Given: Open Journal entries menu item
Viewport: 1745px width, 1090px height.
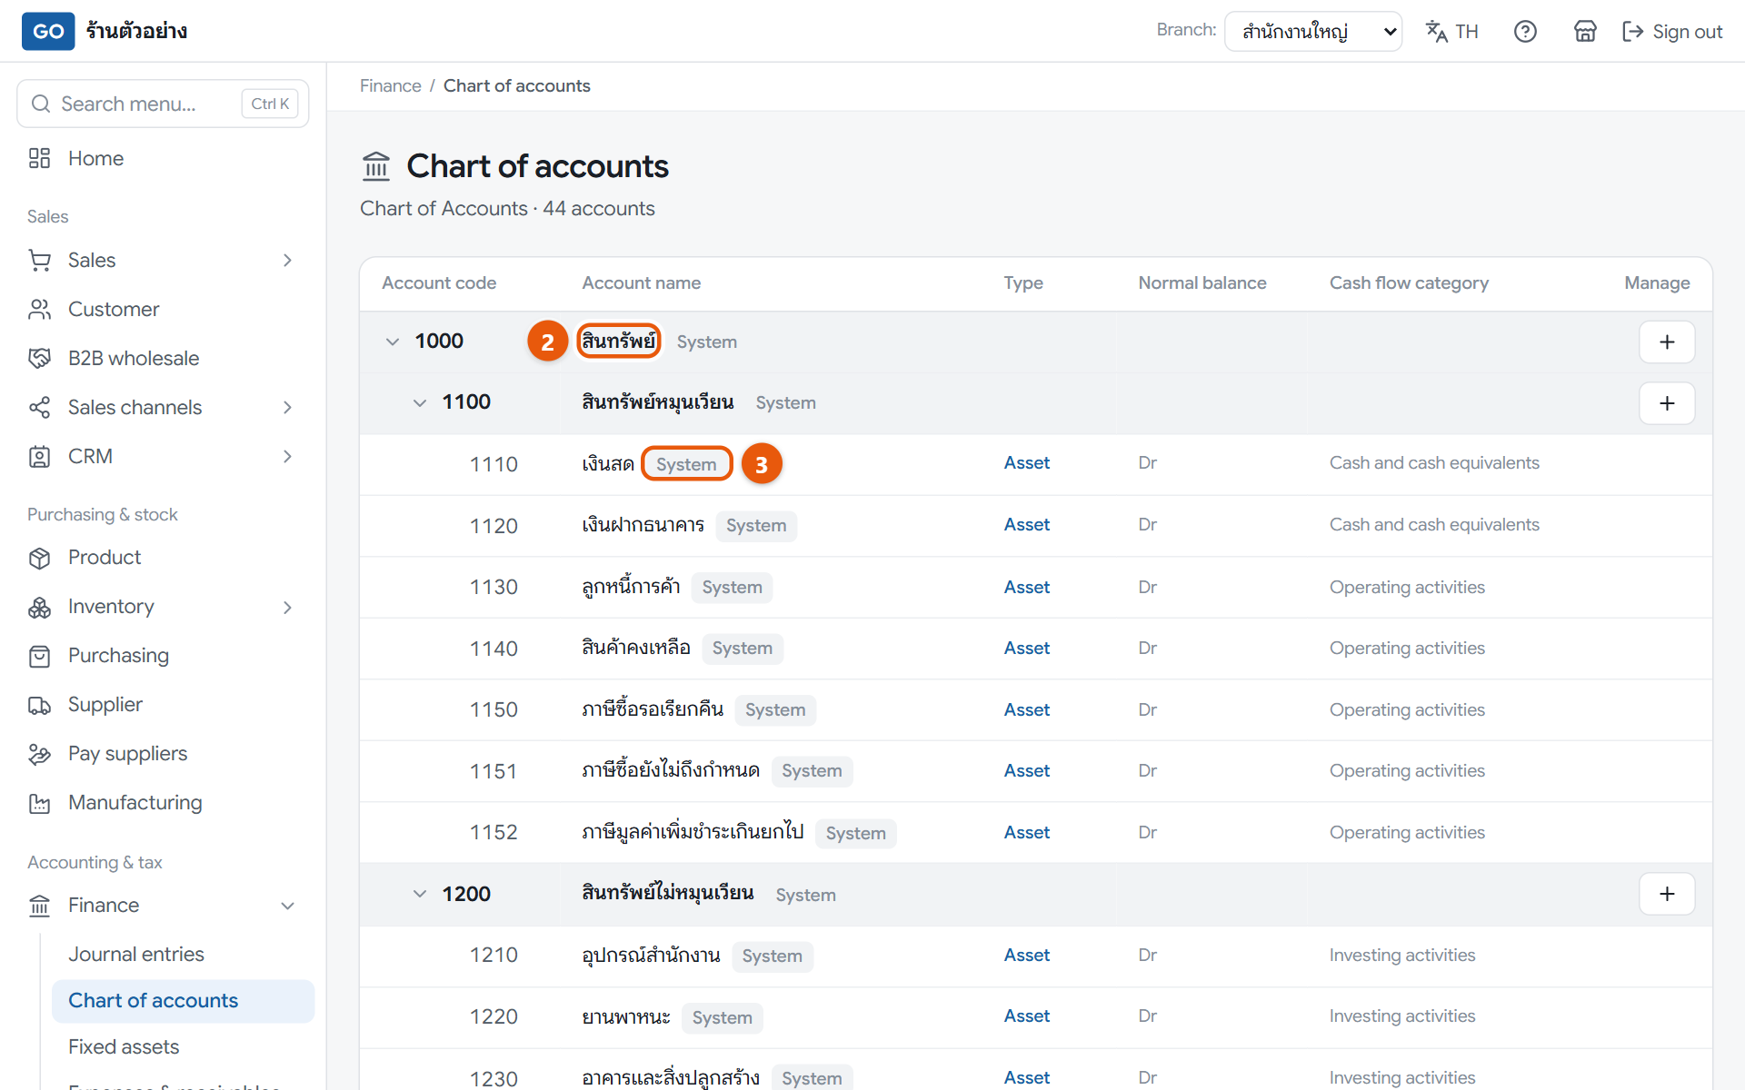Looking at the screenshot, I should 136,954.
